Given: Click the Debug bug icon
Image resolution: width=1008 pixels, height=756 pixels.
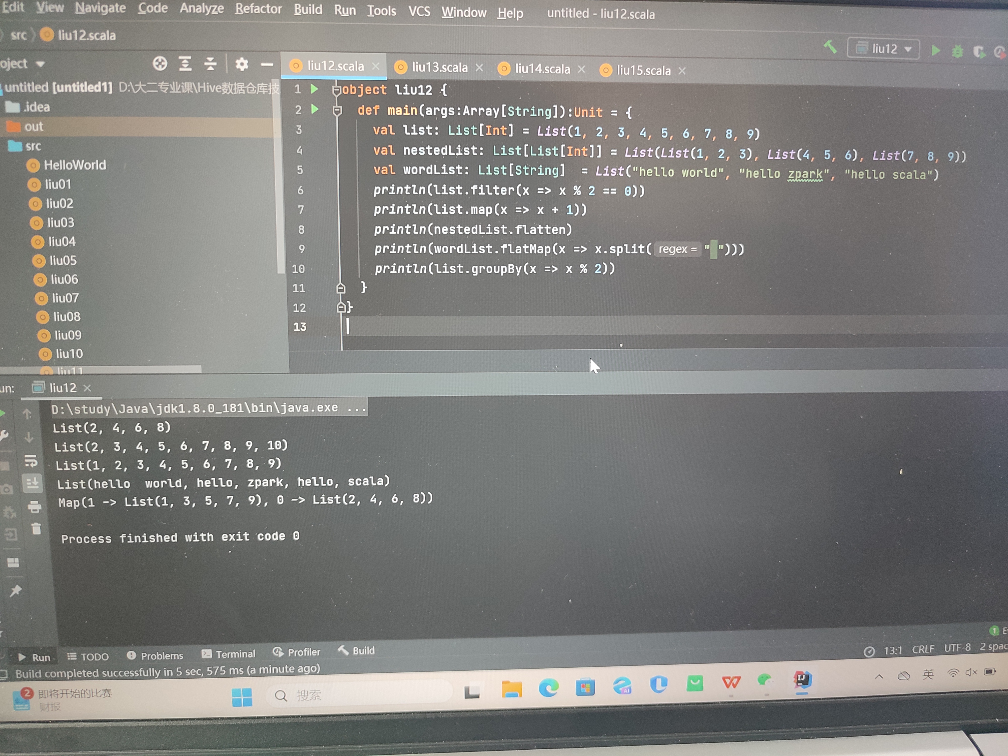Looking at the screenshot, I should coord(957,51).
